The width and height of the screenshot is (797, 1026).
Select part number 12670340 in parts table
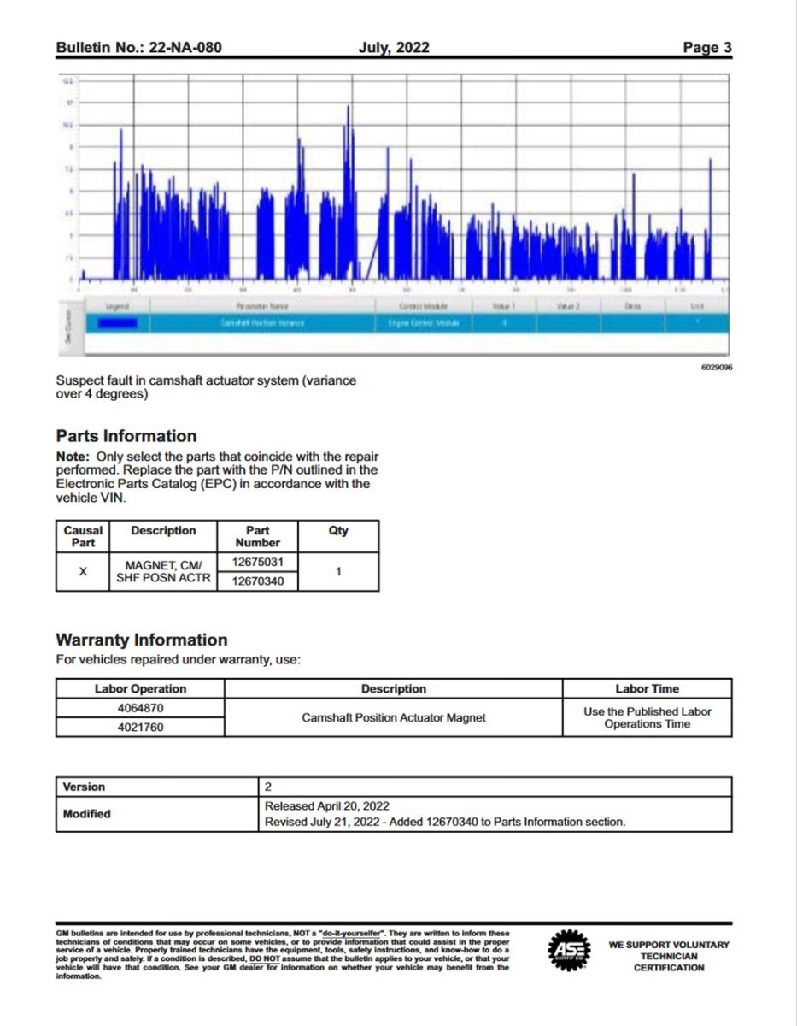pyautogui.click(x=257, y=581)
